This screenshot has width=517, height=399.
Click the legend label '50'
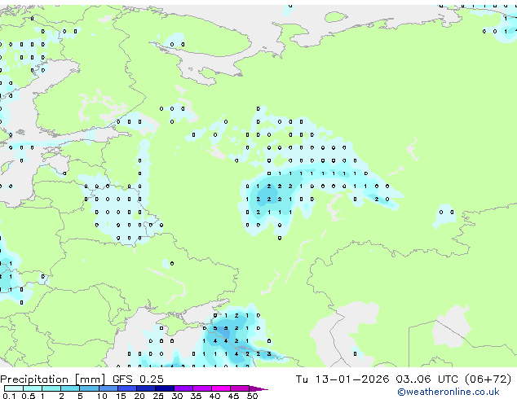point(252,396)
